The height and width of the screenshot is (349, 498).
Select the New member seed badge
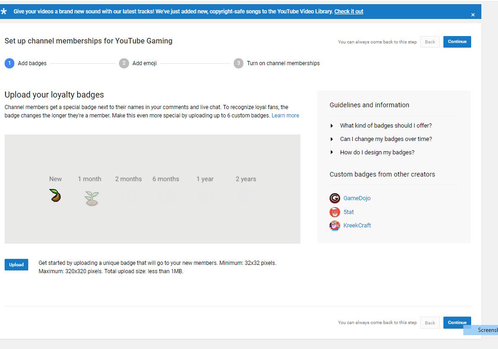coord(55,196)
